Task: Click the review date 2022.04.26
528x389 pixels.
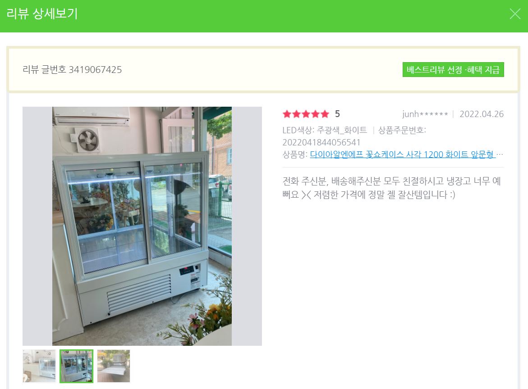Action: tap(482, 114)
